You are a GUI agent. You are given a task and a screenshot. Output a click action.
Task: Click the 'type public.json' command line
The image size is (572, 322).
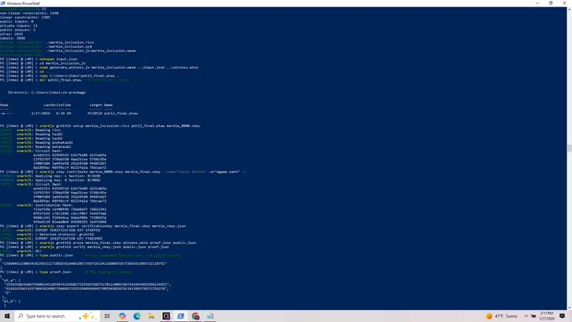coord(91,256)
